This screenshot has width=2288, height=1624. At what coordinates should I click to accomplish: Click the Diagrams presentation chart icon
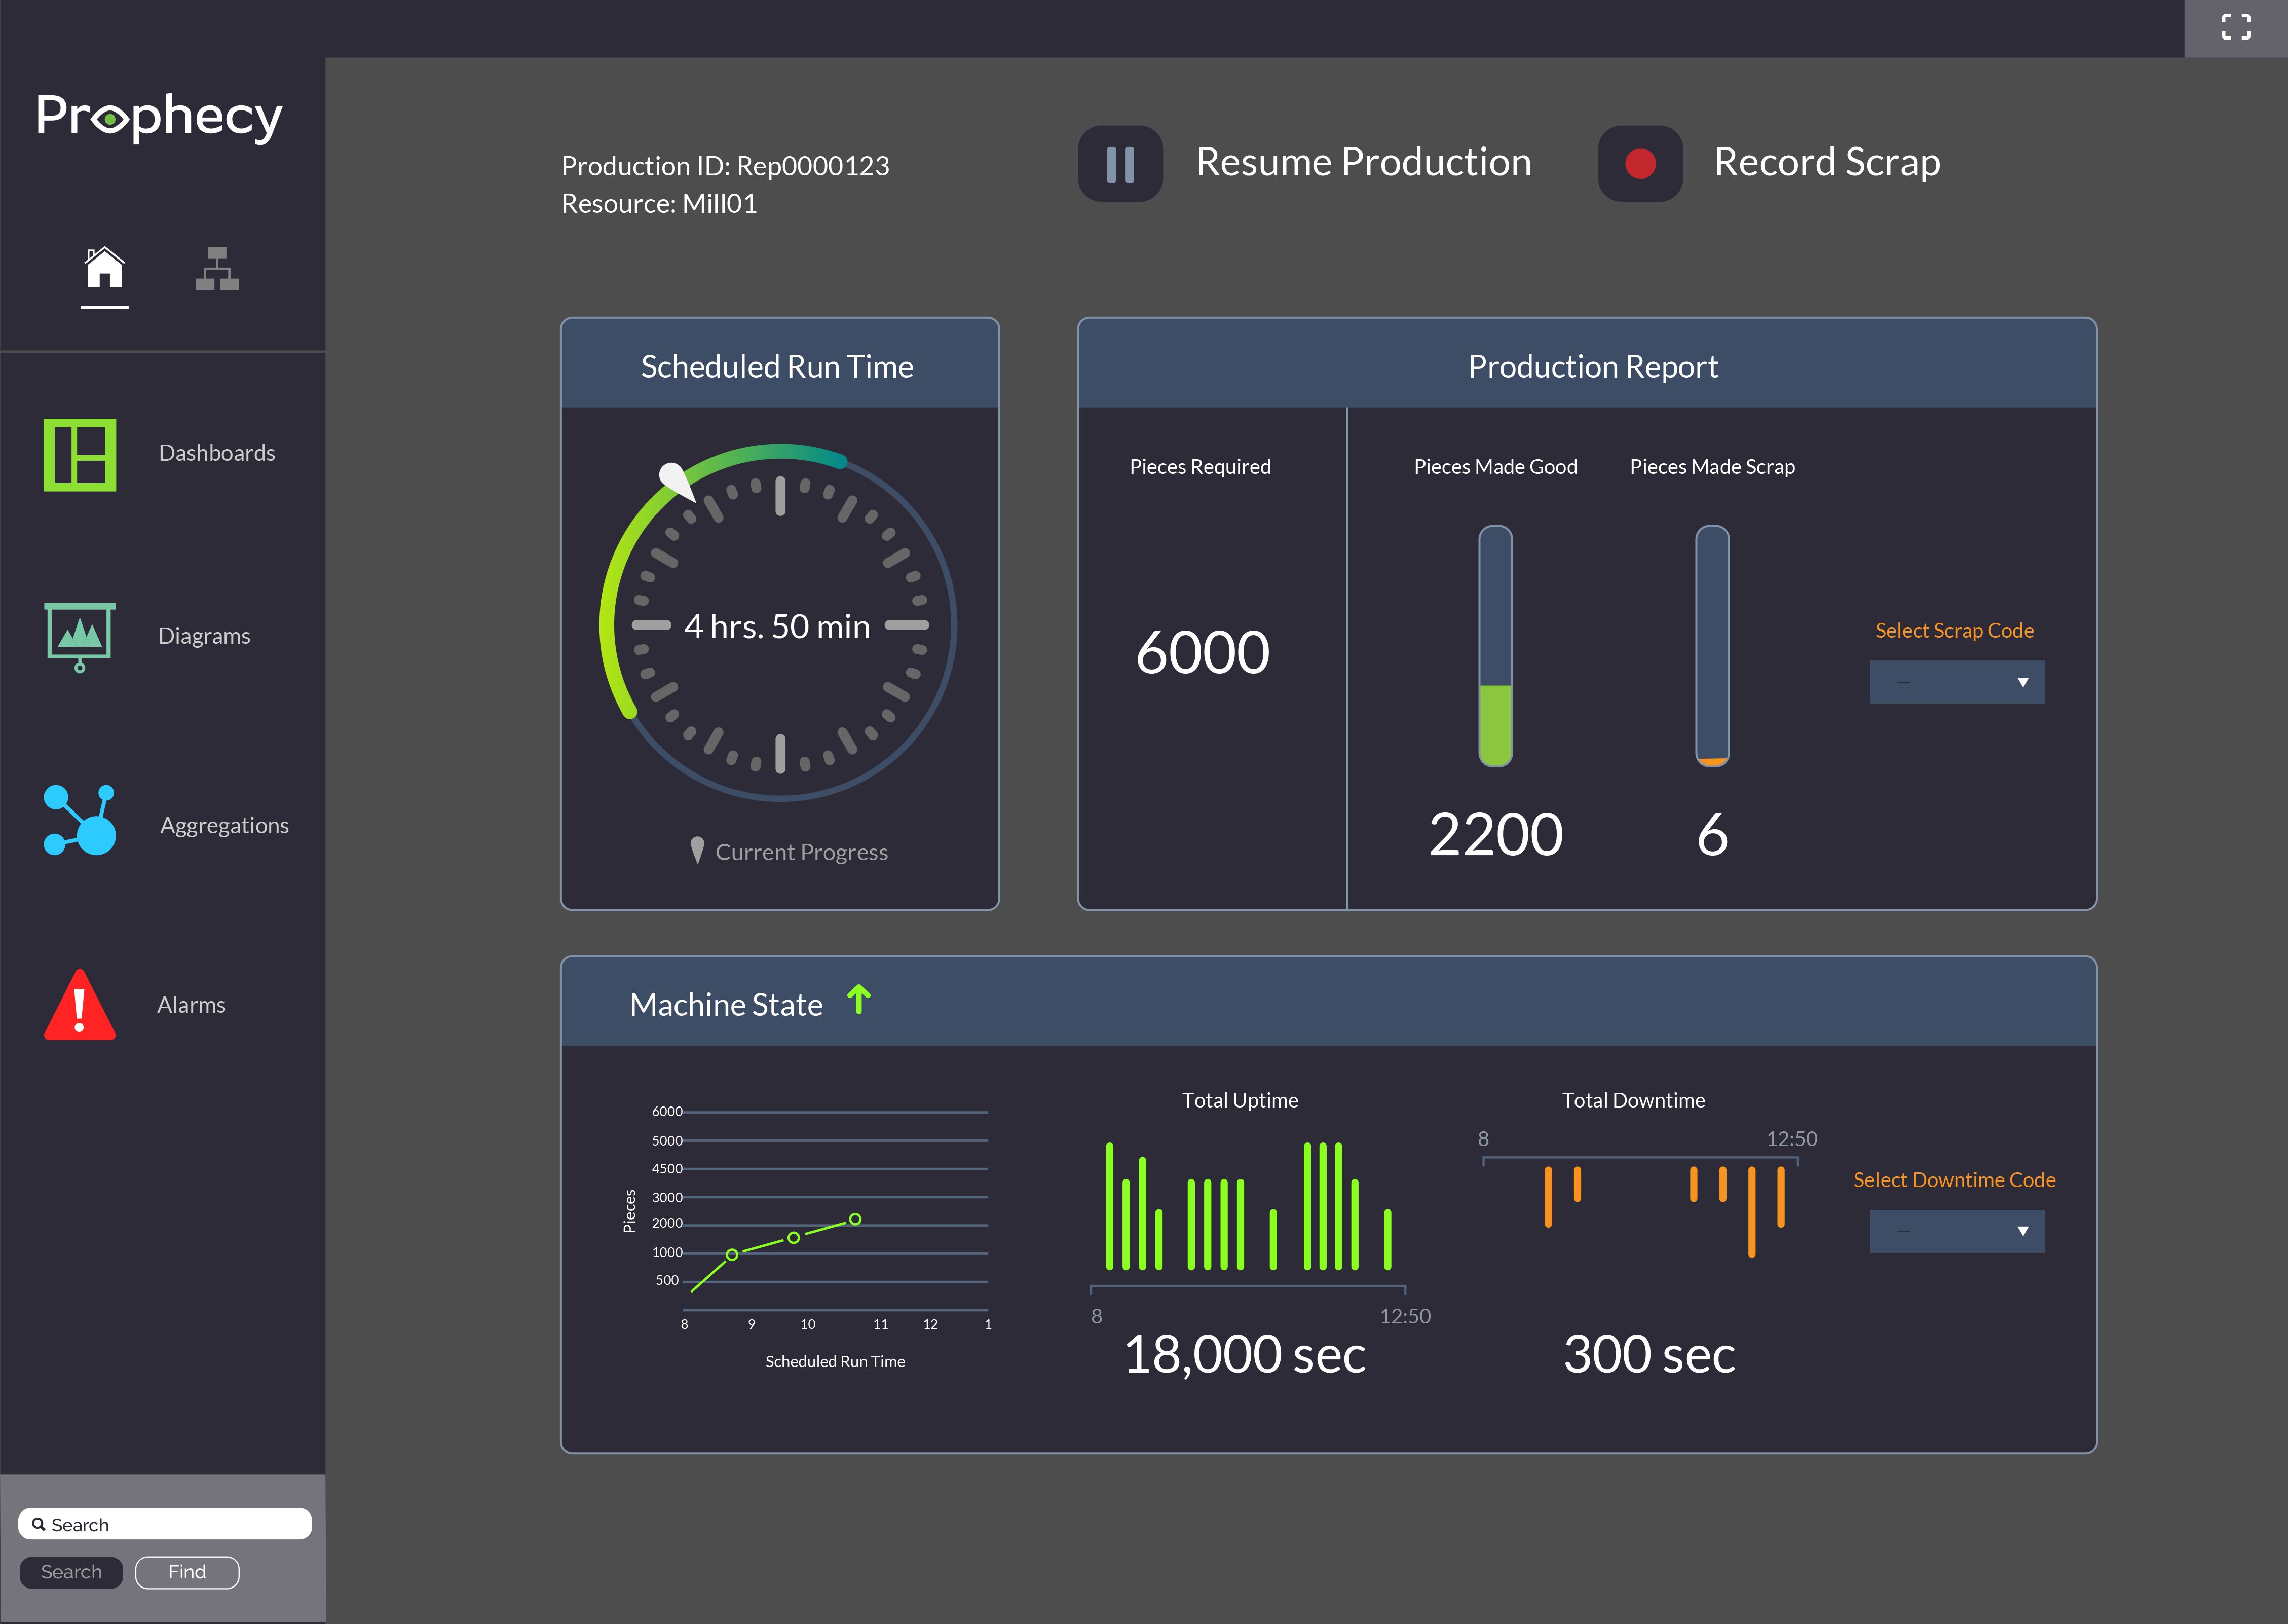pyautogui.click(x=80, y=635)
